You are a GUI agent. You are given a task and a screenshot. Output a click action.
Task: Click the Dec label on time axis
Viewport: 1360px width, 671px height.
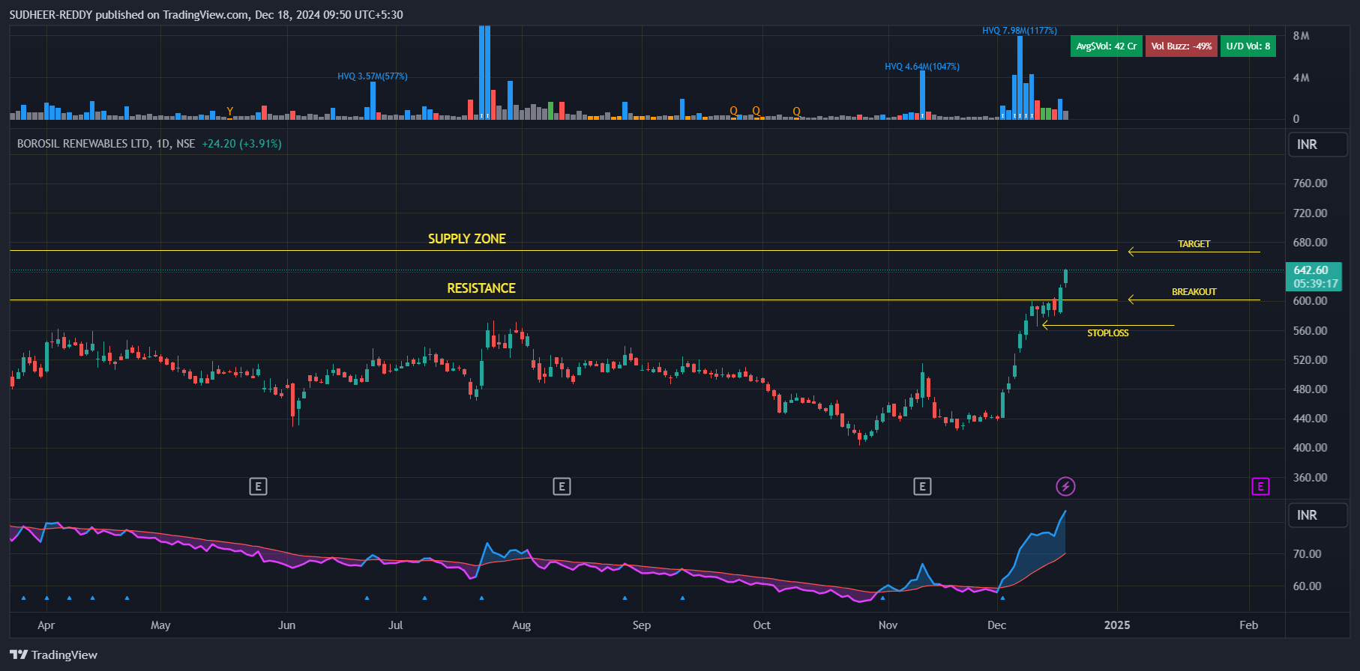[x=996, y=625]
